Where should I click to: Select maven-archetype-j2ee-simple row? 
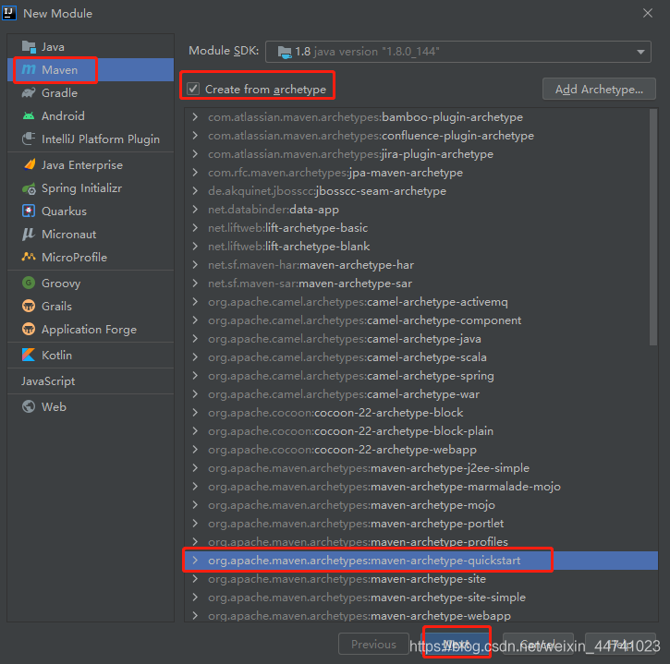tap(420, 467)
